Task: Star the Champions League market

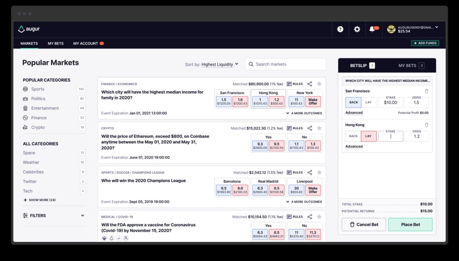Action: pos(320,172)
